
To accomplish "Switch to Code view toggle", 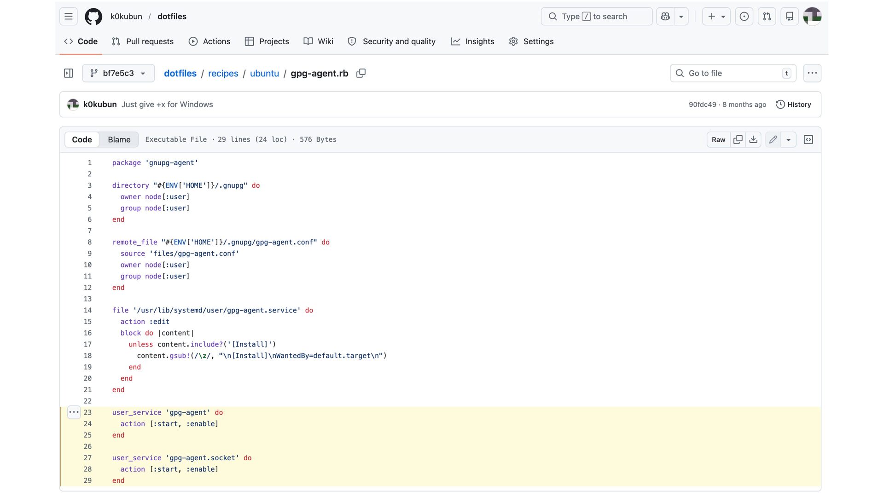I will pyautogui.click(x=82, y=139).
